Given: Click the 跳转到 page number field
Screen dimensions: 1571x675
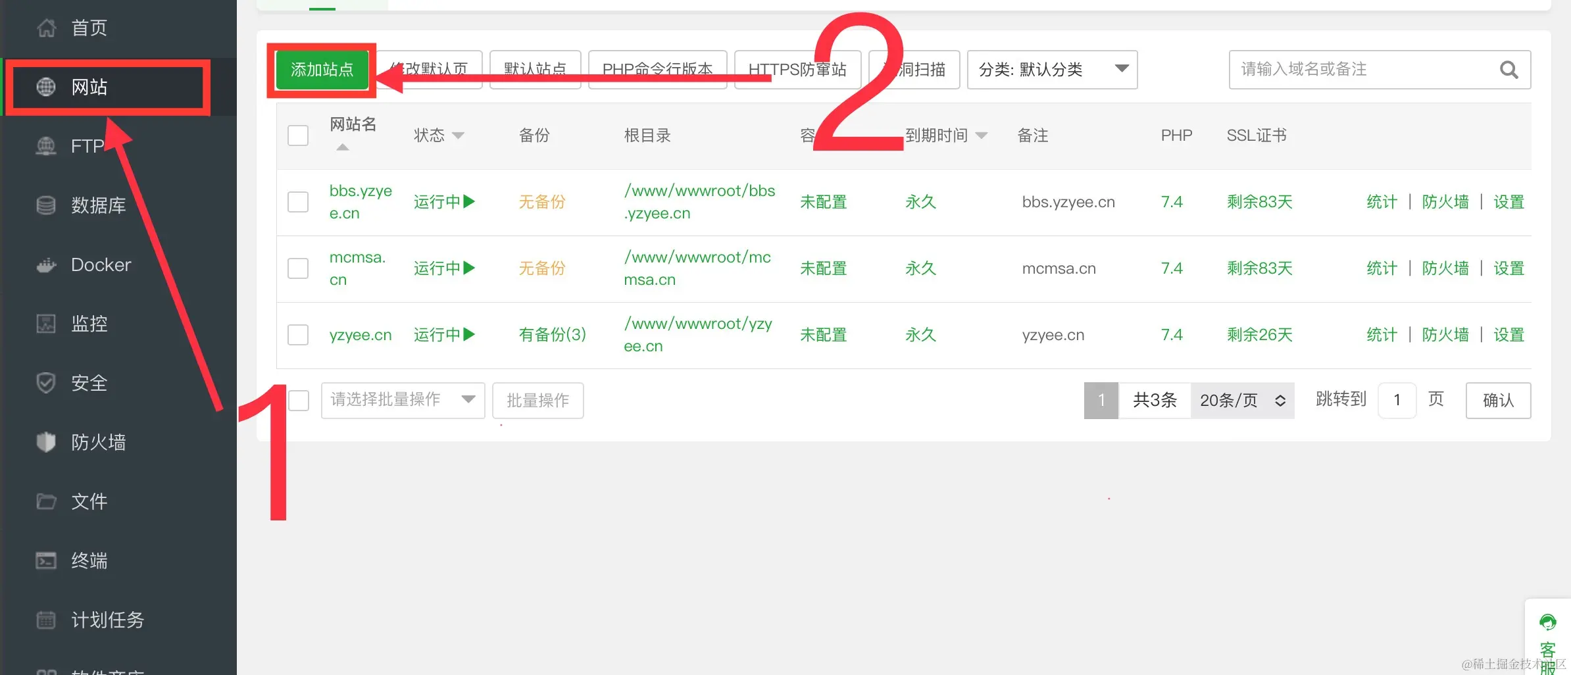Looking at the screenshot, I should 1397,400.
